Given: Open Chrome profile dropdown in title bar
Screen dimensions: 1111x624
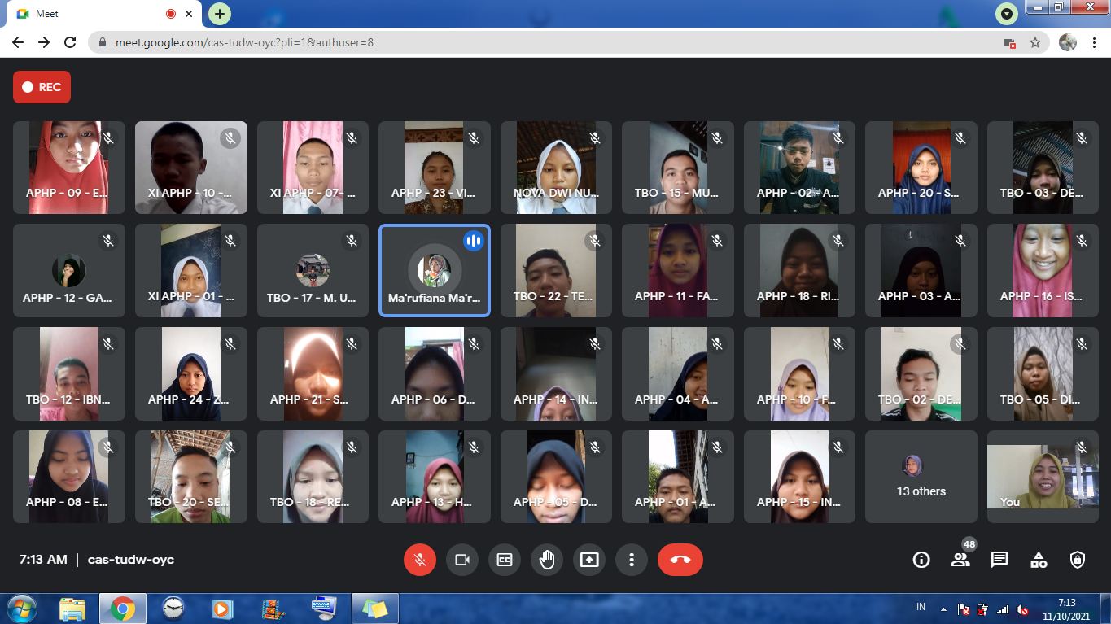Looking at the screenshot, I should point(1007,14).
